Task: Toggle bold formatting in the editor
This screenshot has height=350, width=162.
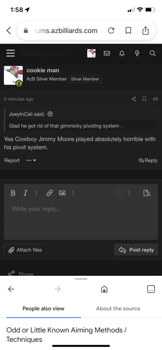Action: [13, 193]
